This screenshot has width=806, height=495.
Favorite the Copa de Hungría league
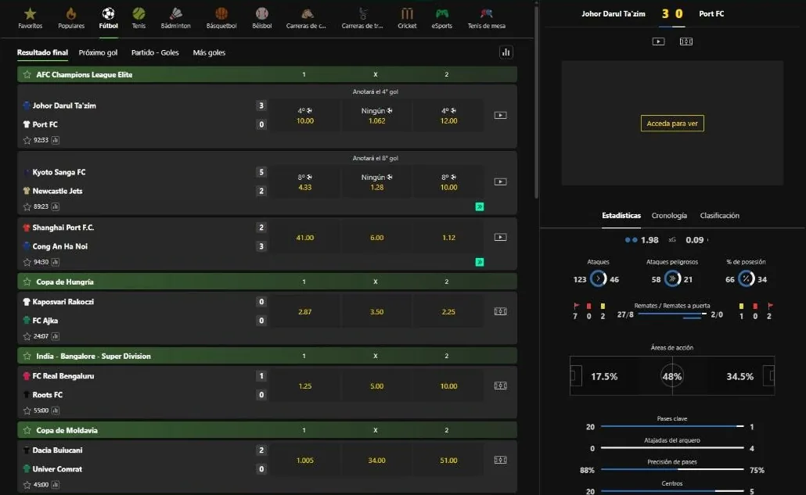point(27,282)
